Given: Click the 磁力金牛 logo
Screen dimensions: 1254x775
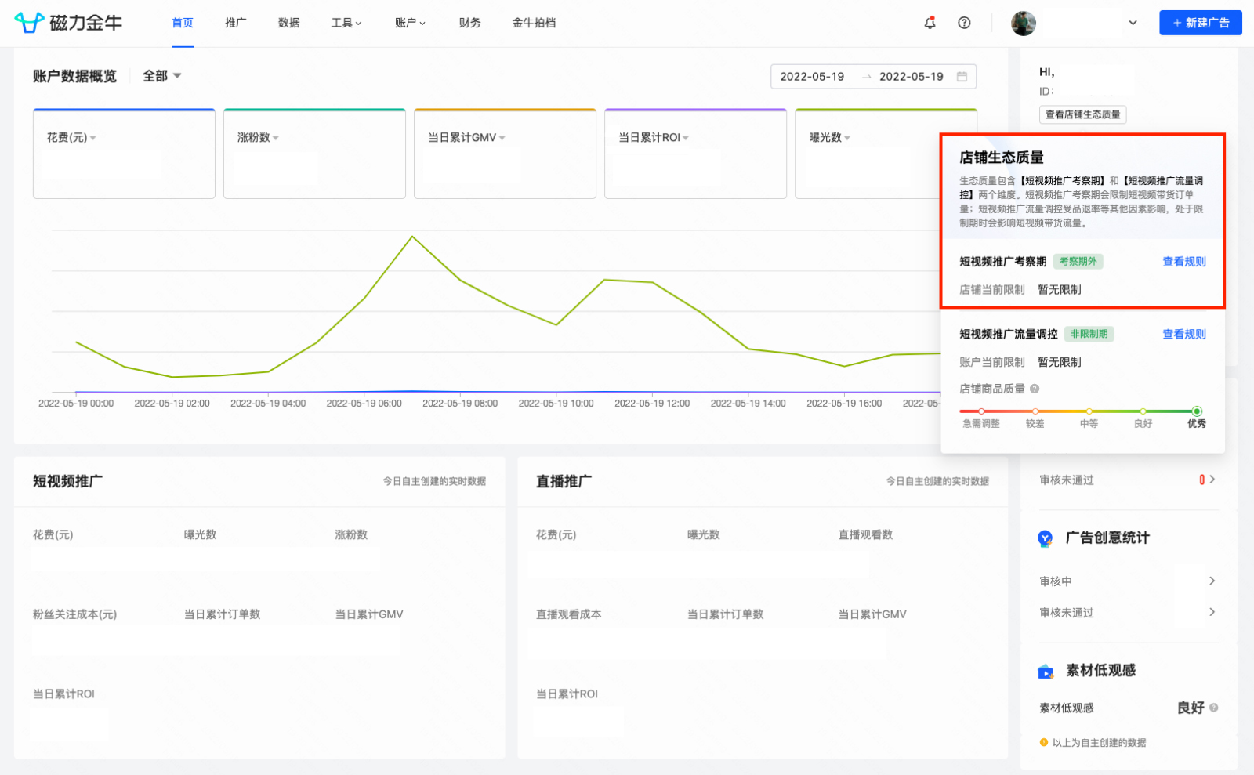Looking at the screenshot, I should [68, 23].
